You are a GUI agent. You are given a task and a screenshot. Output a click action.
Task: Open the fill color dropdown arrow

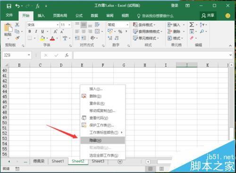coord(47,38)
